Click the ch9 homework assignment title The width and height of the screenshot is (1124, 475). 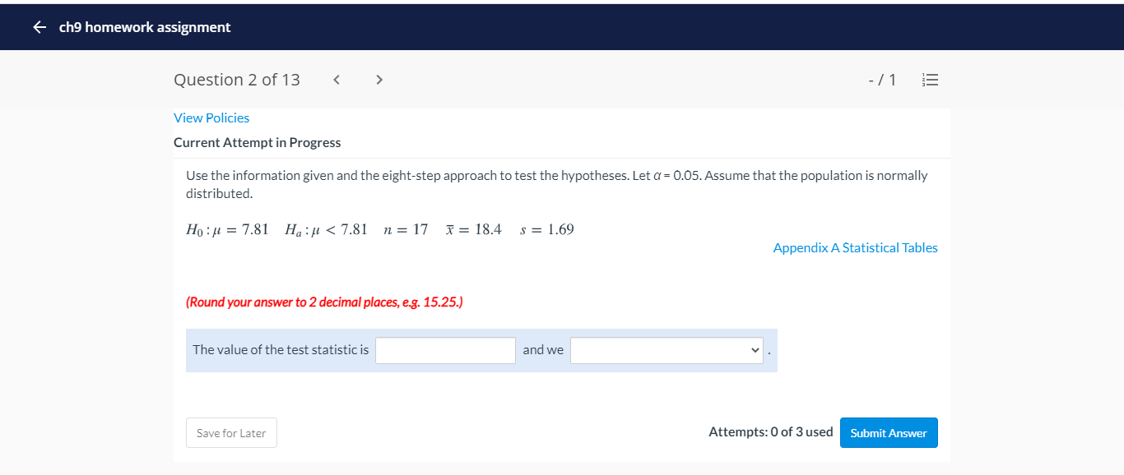(x=144, y=26)
